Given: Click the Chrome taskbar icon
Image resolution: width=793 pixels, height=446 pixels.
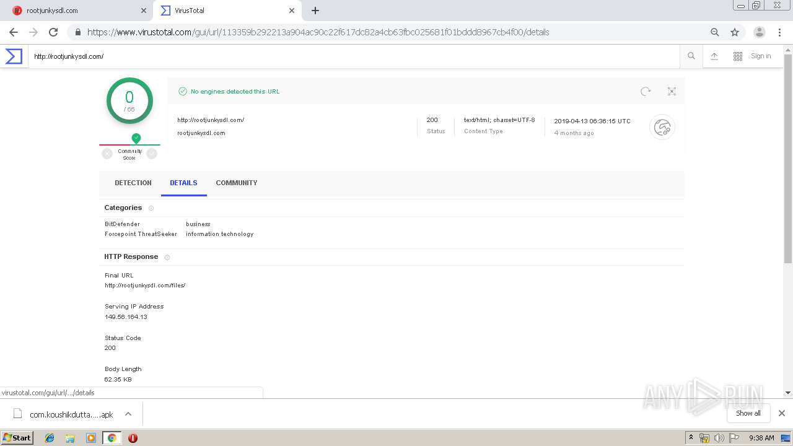Looking at the screenshot, I should click(x=112, y=438).
